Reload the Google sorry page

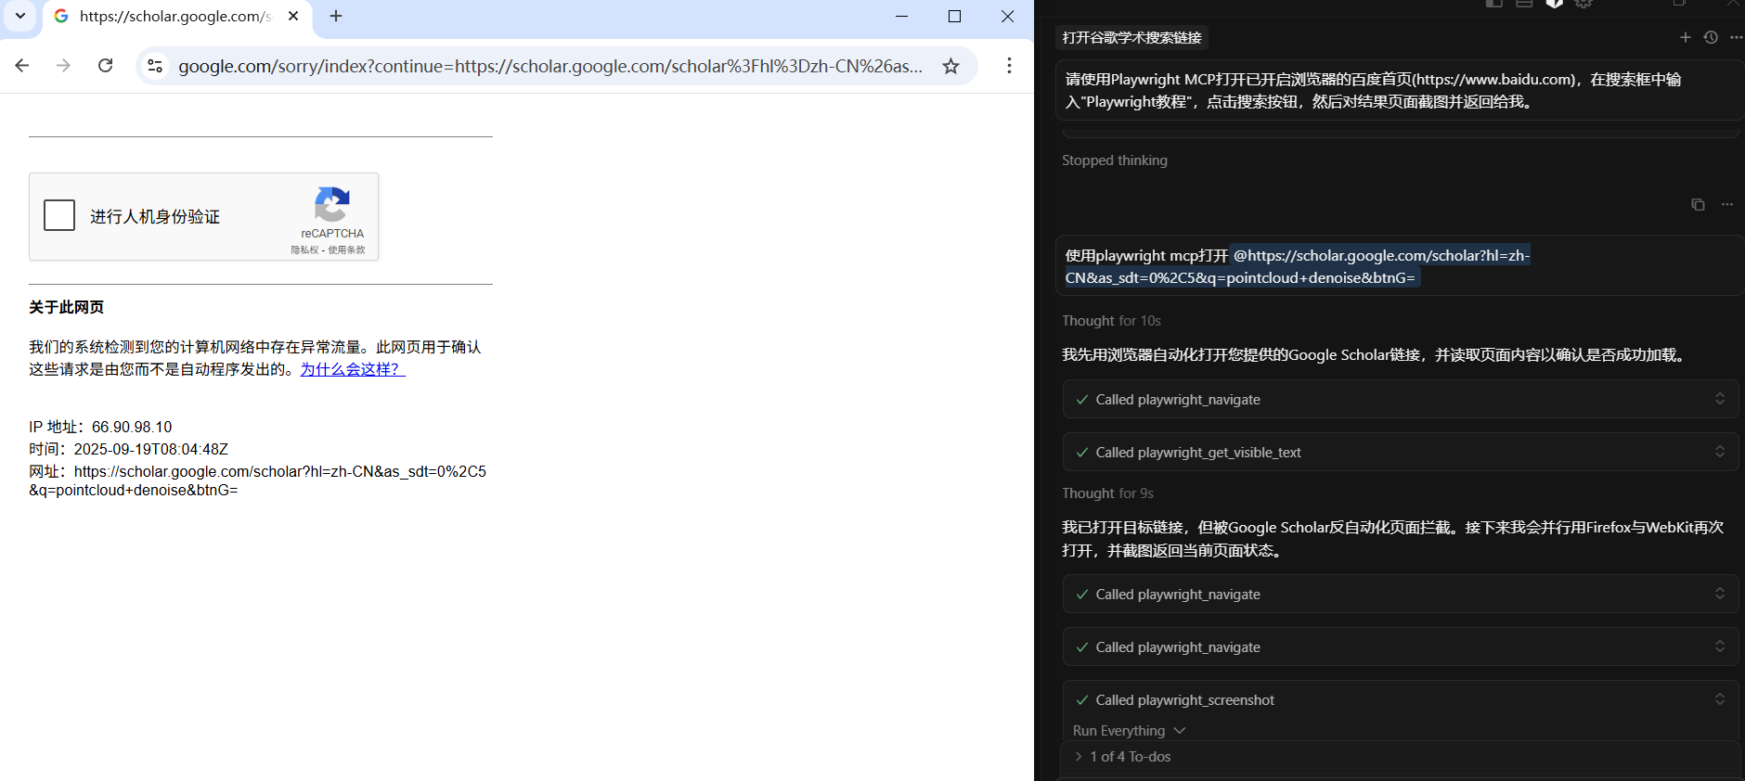106,66
